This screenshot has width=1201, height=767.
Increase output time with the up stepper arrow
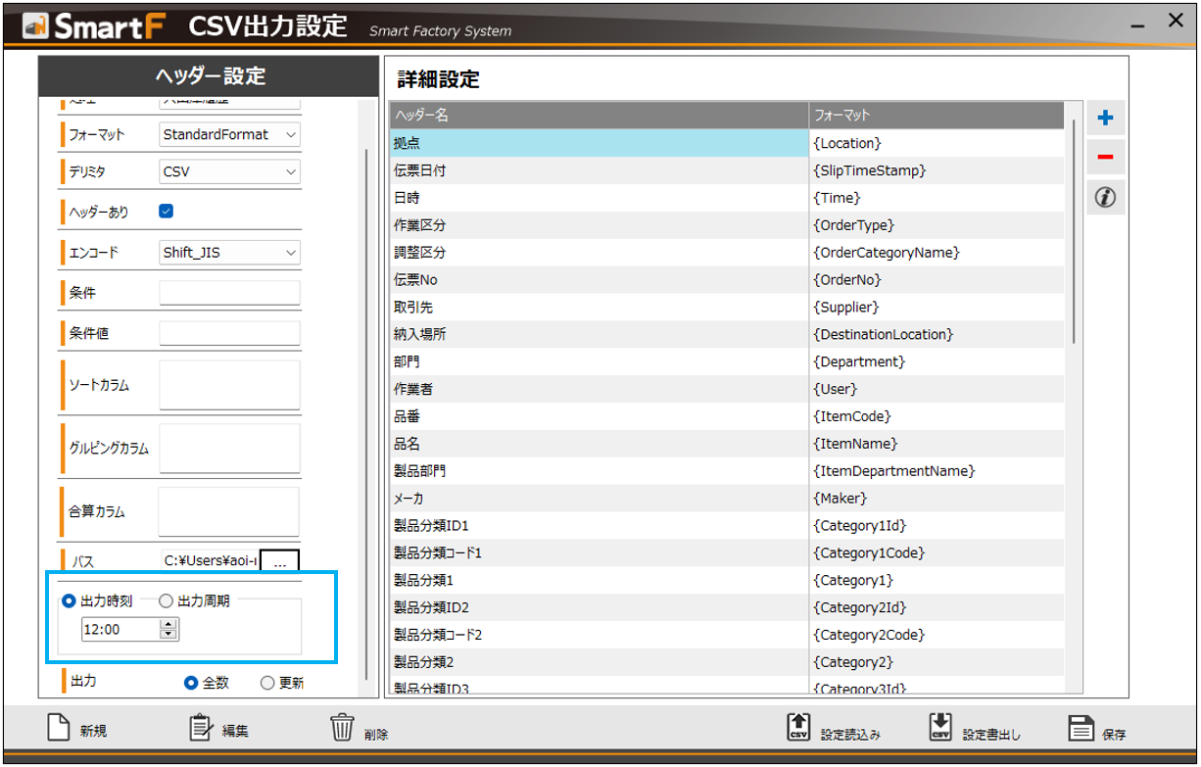pos(168,624)
